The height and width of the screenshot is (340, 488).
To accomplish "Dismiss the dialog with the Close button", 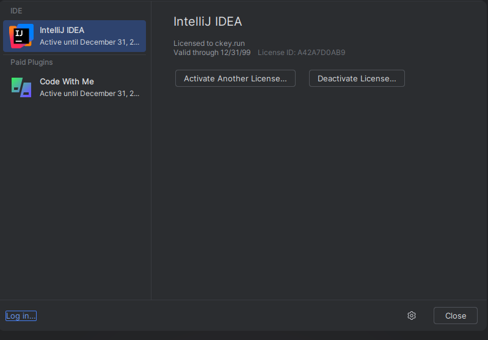I will (x=455, y=316).
